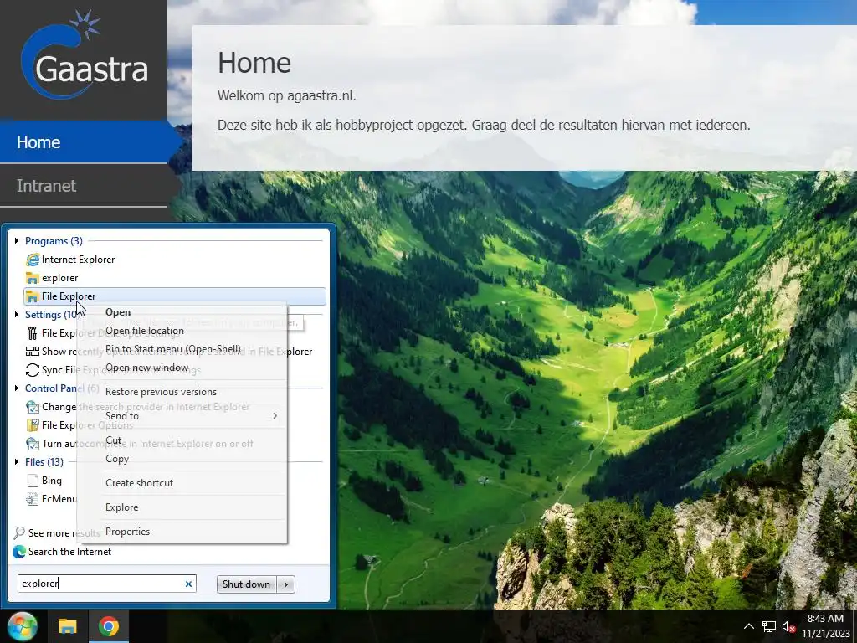Collapse the Control Panel results group
This screenshot has width=857, height=643.
click(17, 388)
